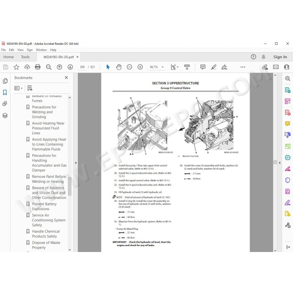Collapse the right tools pane with the triangle

coord(280,163)
